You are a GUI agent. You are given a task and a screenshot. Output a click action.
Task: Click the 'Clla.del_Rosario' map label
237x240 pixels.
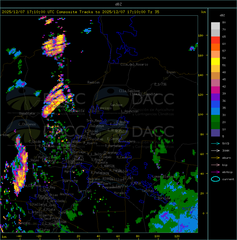[x=134, y=64]
